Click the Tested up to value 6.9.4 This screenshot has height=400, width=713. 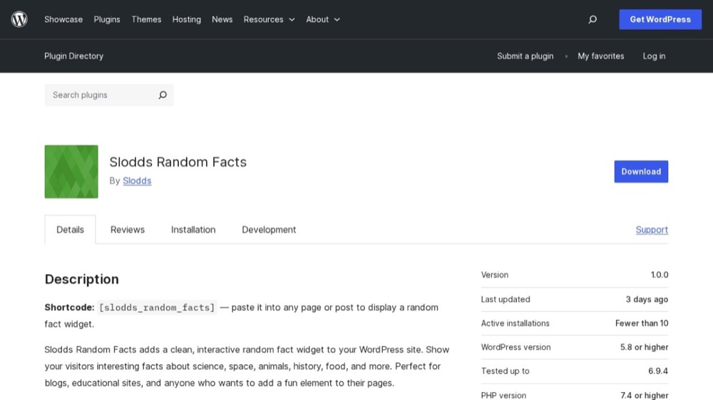pos(658,371)
